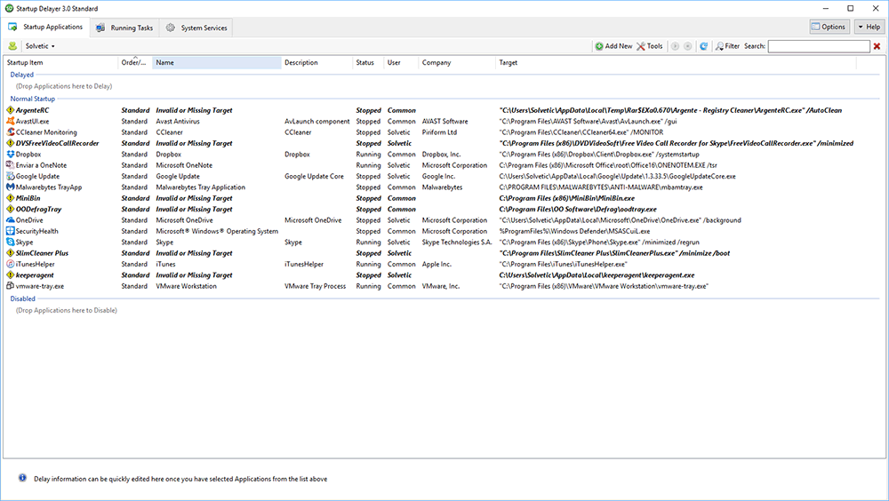Screen dimensions: 889x501
Task: Click the MSASCuil.exe target path
Action: click(x=574, y=231)
